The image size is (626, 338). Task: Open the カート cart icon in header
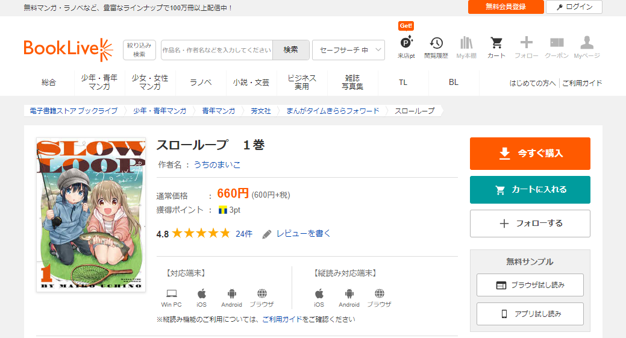click(496, 43)
